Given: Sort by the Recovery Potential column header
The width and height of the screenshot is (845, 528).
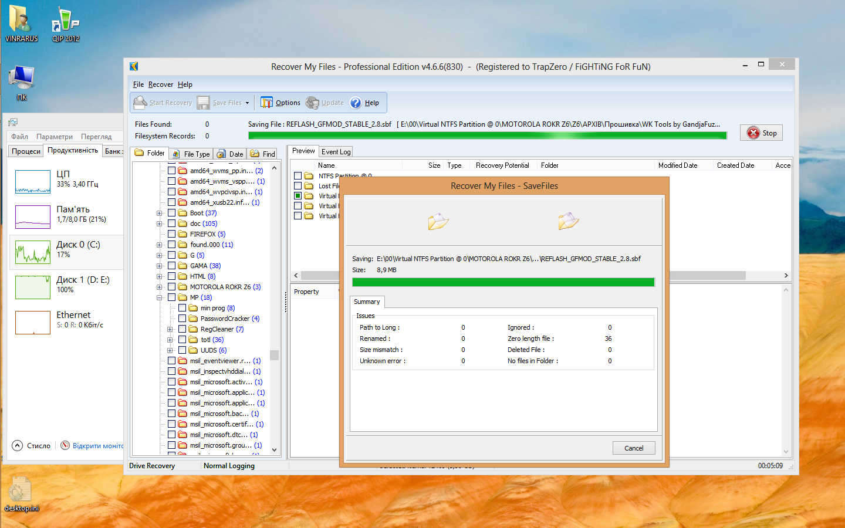Looking at the screenshot, I should (502, 165).
